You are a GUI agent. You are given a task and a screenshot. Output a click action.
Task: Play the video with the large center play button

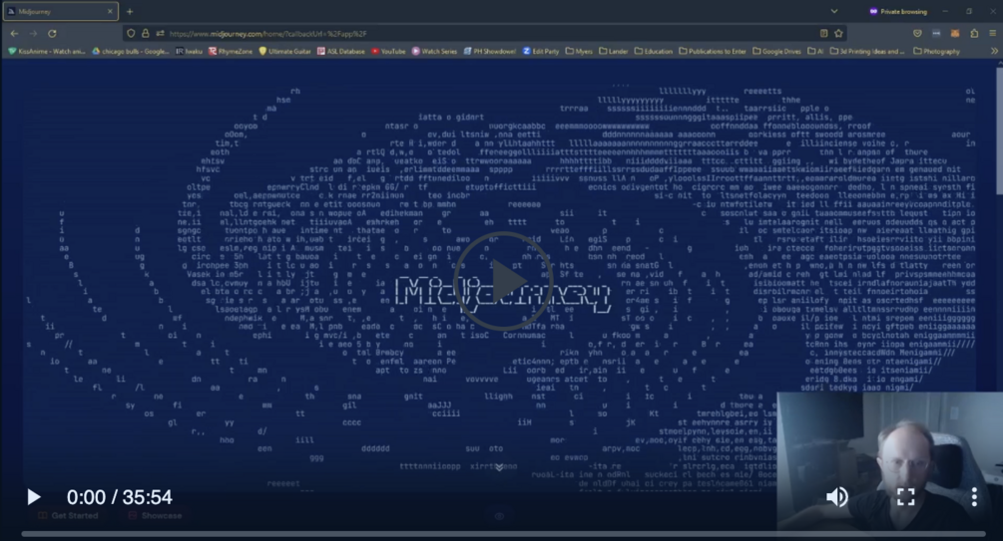click(x=502, y=281)
